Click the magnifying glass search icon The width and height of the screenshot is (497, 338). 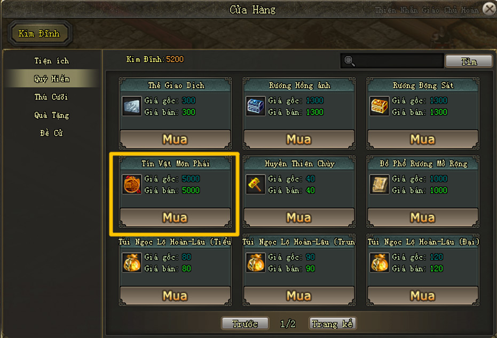point(350,61)
